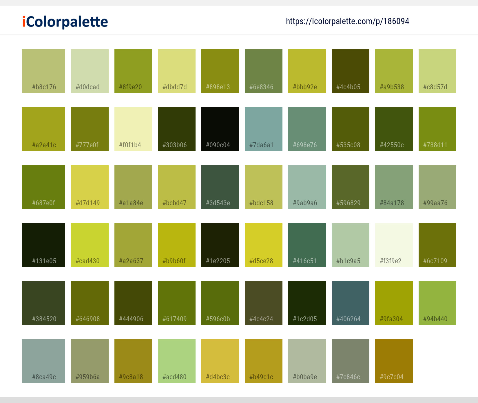Click the #42550c swatch
This screenshot has width=478, height=403.
394,129
